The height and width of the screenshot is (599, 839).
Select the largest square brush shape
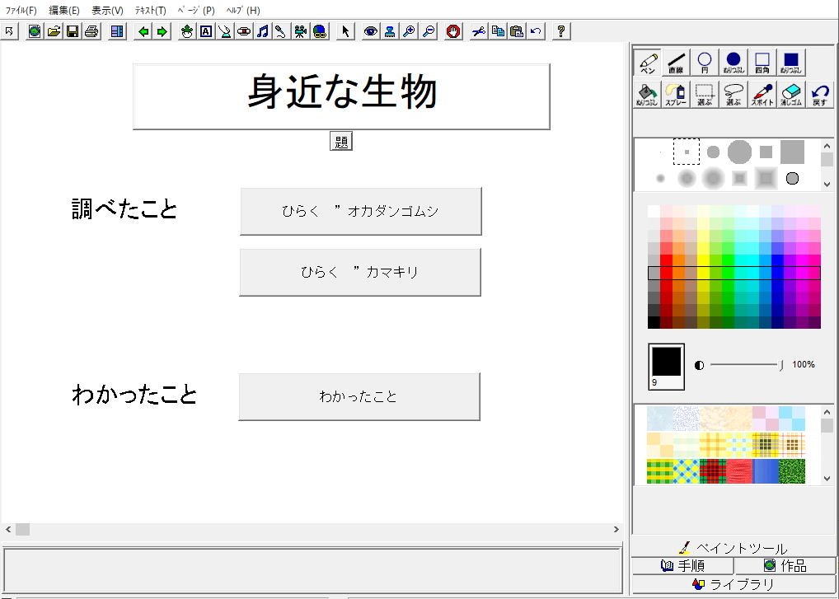pos(792,152)
